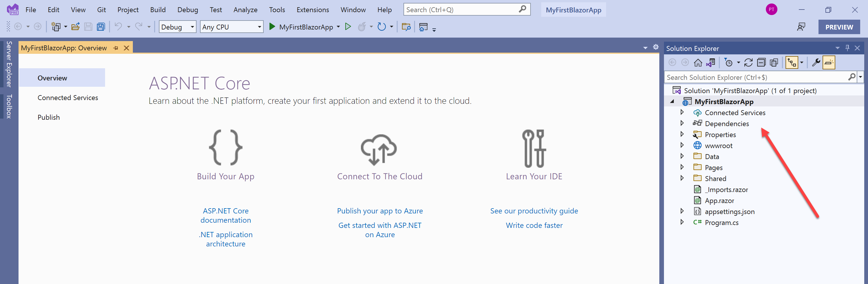868x284 pixels.
Task: Click the Solution Explorer Home icon
Action: coord(698,63)
